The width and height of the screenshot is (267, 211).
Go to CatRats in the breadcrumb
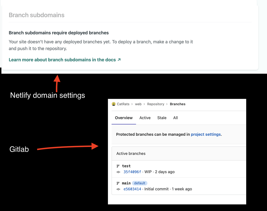[x=123, y=104]
